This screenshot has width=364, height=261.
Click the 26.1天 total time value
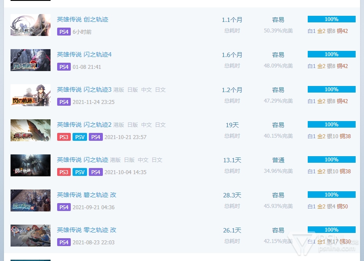(x=232, y=230)
